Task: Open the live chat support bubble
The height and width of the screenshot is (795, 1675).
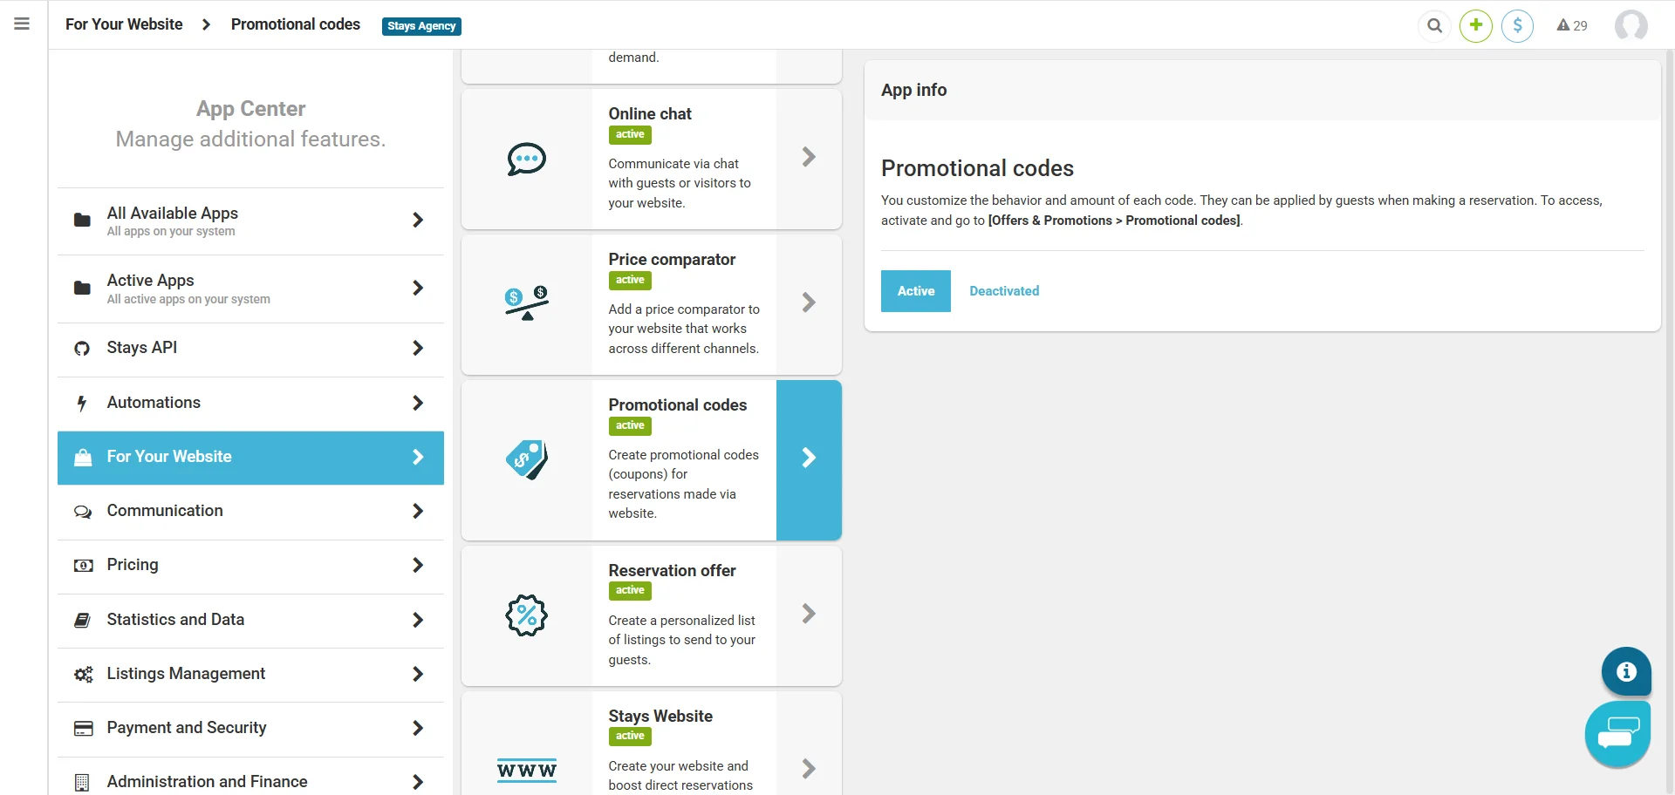Action: coord(1618,734)
